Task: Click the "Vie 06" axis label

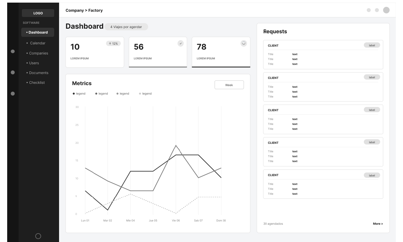Action: coord(176,220)
